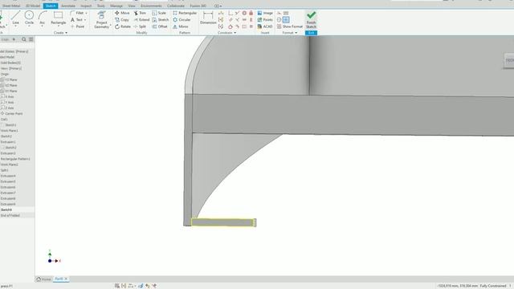Open the Environments ribbon tab
Image resolution: width=514 pixels, height=289 pixels.
click(151, 6)
